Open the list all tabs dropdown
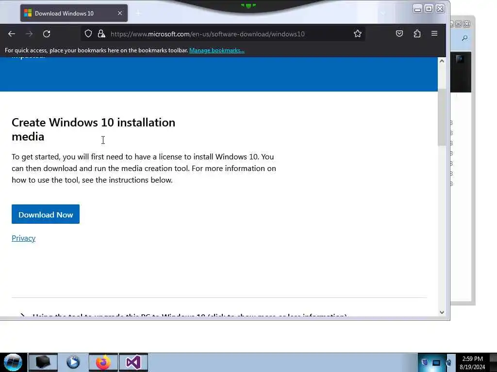This screenshot has height=372, width=497. [x=383, y=13]
